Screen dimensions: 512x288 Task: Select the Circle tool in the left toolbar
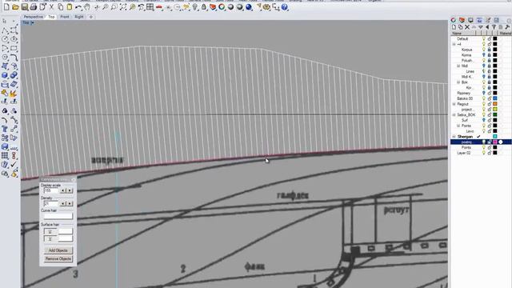click(x=5, y=39)
